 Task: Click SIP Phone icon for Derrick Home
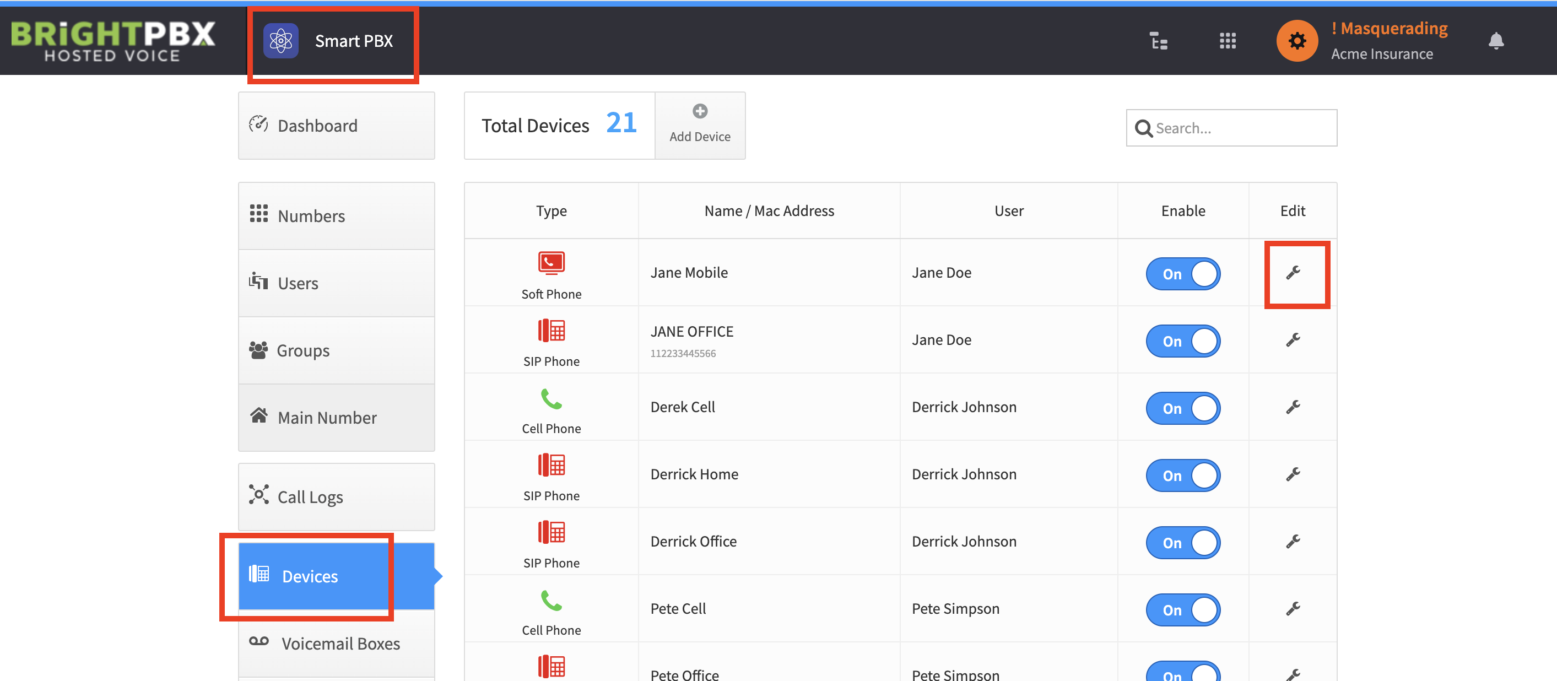pyautogui.click(x=552, y=465)
